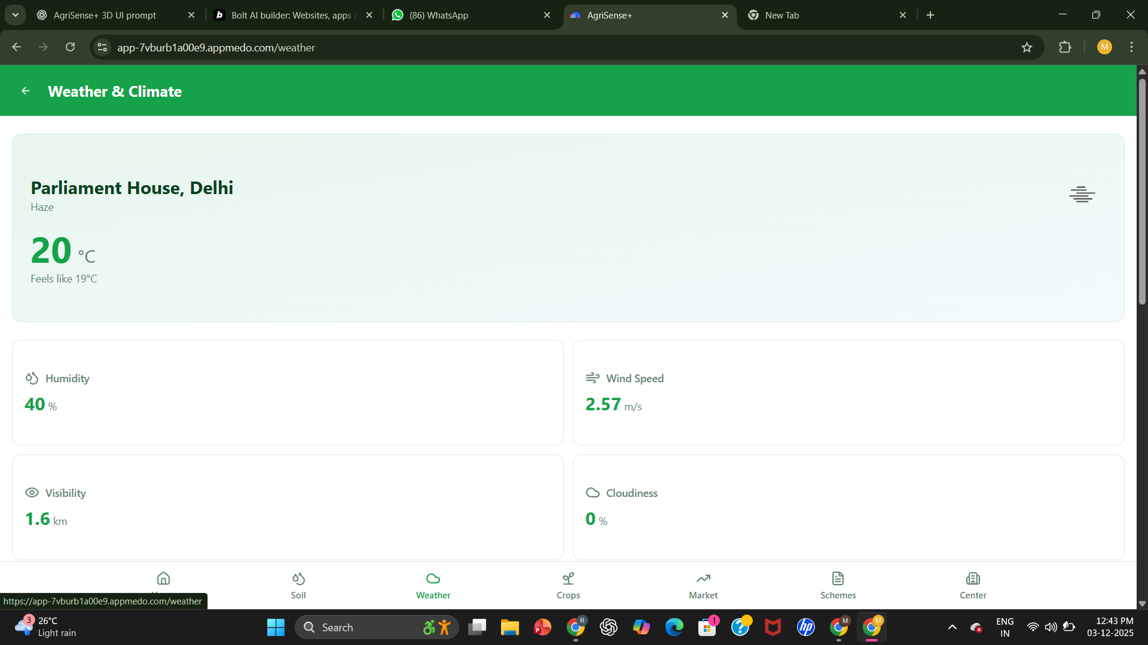The width and height of the screenshot is (1148, 645).
Task: Show hidden system tray icons
Action: (x=952, y=627)
